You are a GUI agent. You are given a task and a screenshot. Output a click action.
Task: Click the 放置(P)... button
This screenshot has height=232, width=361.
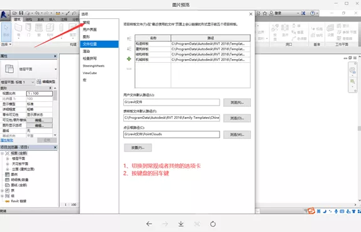138,148
